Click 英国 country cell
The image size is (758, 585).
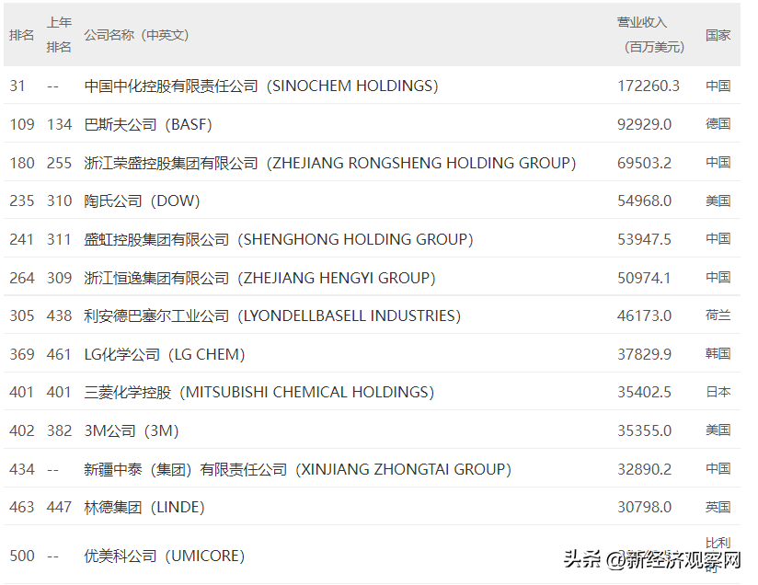click(718, 507)
